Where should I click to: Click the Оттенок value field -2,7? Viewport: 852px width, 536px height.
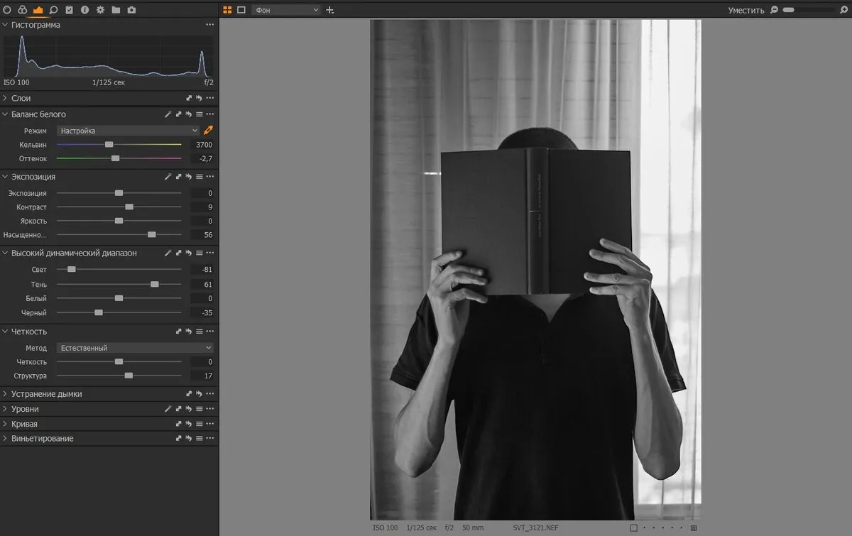coord(202,158)
